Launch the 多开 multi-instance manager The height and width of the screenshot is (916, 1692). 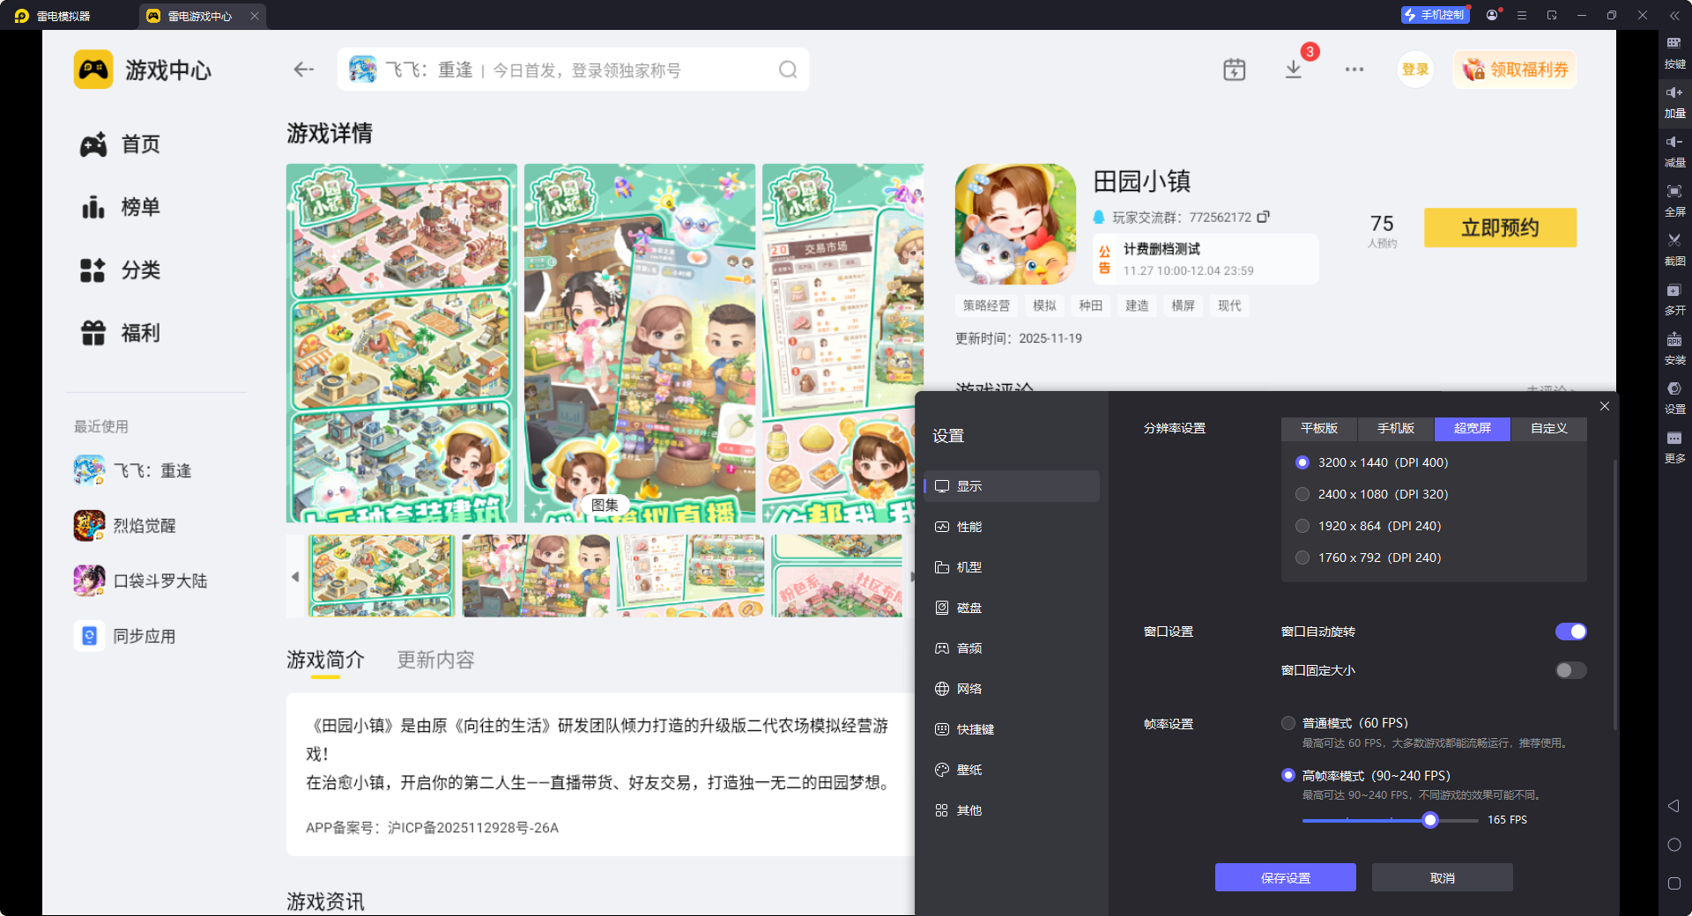(x=1674, y=299)
